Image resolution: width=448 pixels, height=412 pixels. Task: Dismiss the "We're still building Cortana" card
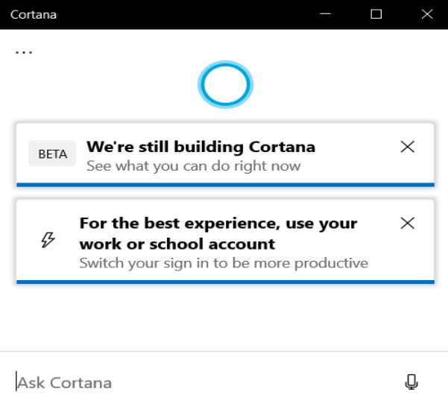408,147
